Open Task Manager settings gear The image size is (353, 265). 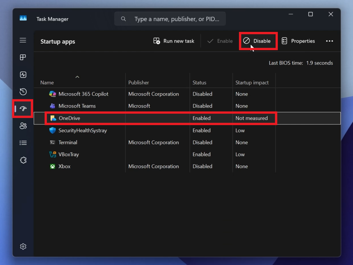tap(23, 246)
